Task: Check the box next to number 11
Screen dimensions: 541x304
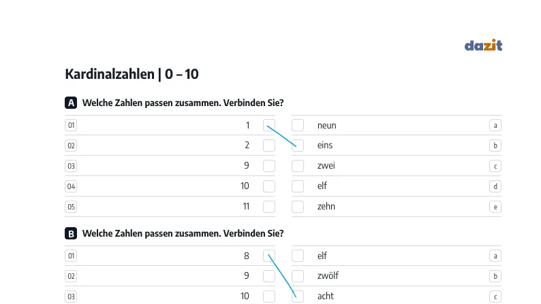Action: click(269, 207)
